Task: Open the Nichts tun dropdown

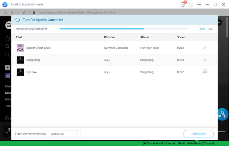Action: click(x=64, y=134)
